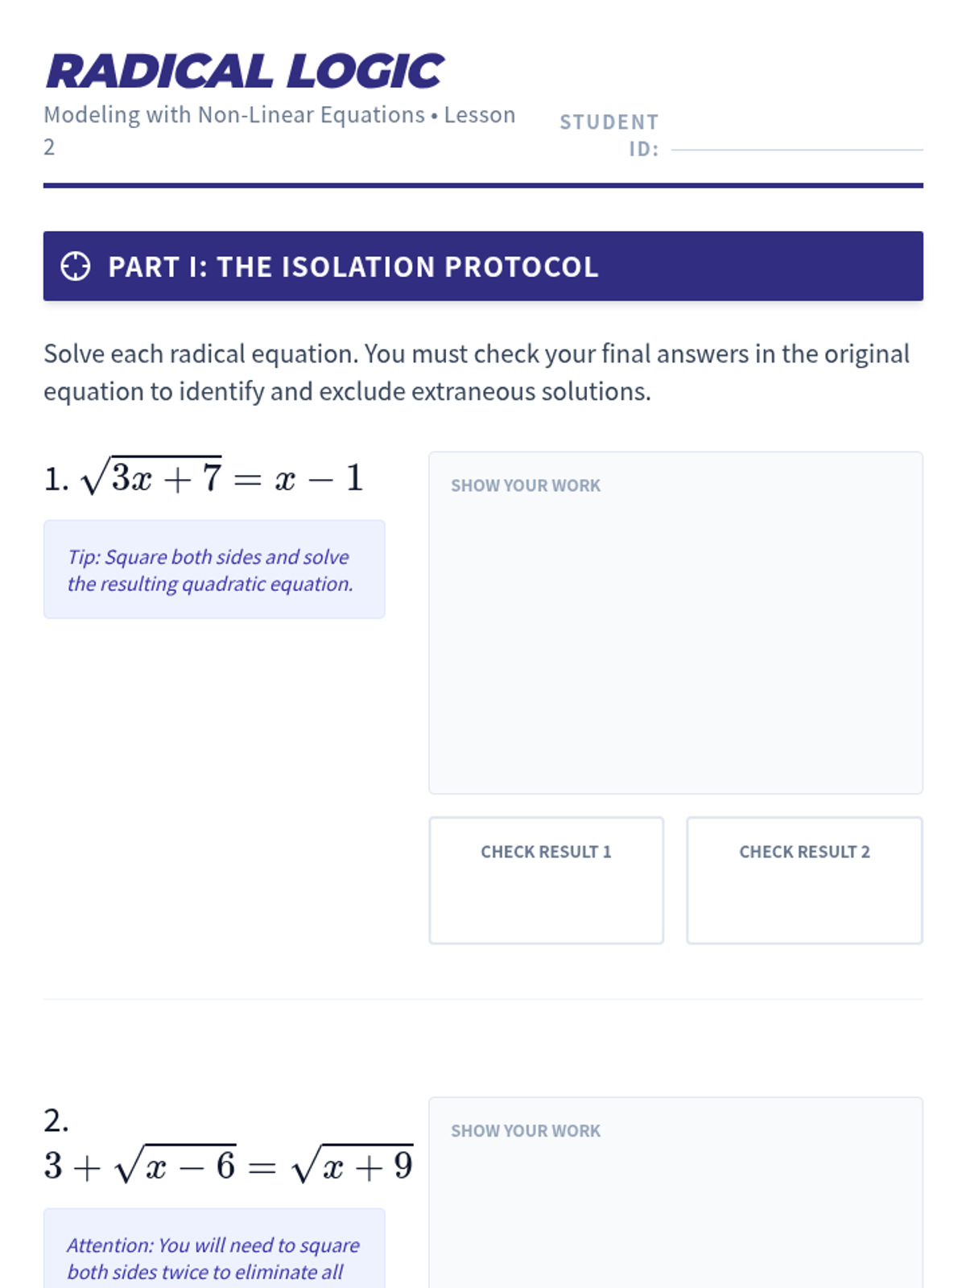Screen dimensions: 966x1288
Task: Click the SHOW YOUR WORK label for problem 2
Action: 526,1131
